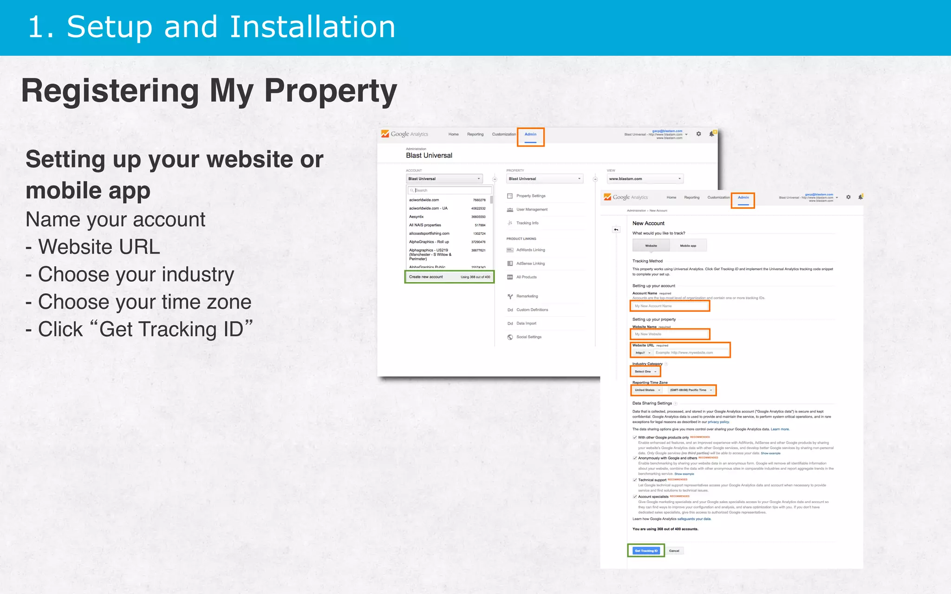Open the www.blastam.com View dropdown
Image resolution: width=951 pixels, height=594 pixels.
[645, 179]
